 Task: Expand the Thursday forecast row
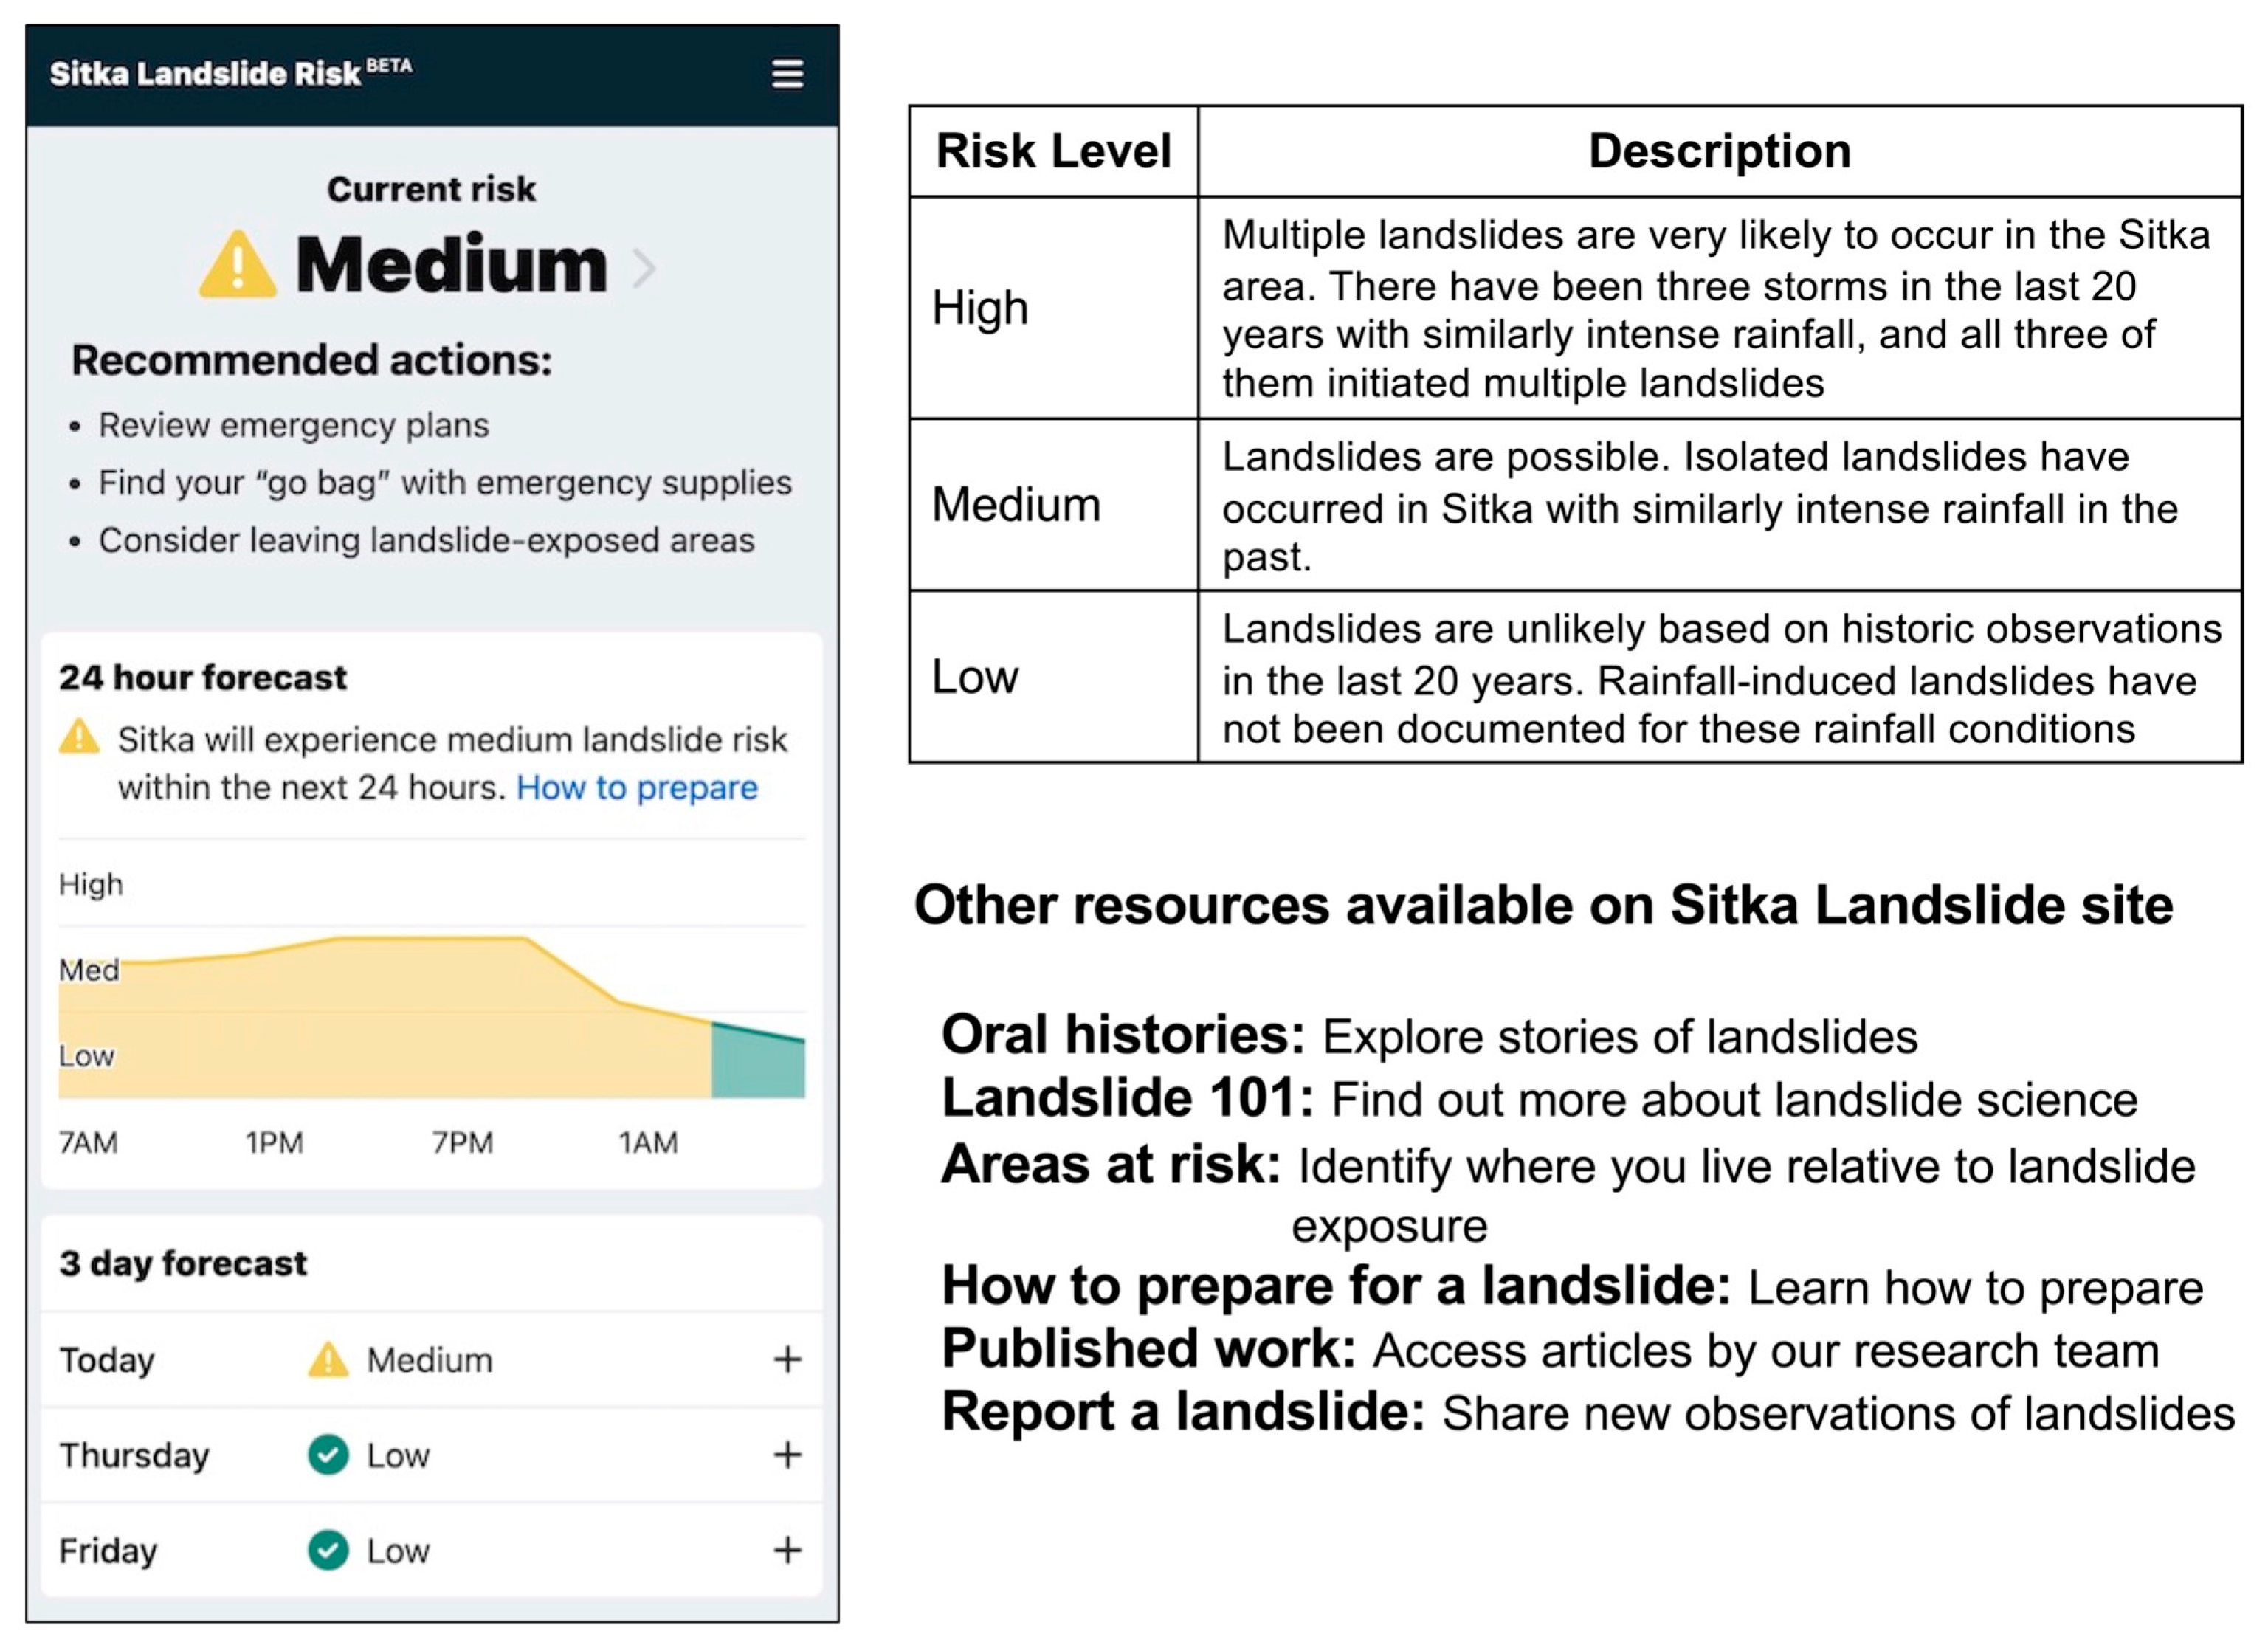787,1455
